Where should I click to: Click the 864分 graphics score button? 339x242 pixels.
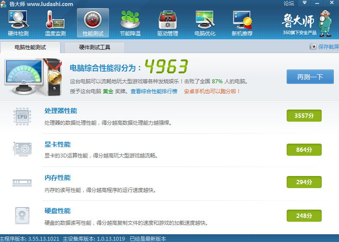[304, 150]
